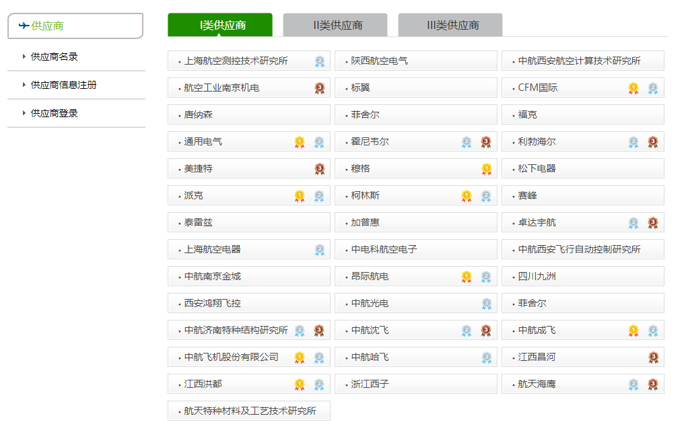Image resolution: width=684 pixels, height=437 pixels.
Task: Open the 浙江西子 supplier entry
Action: 416,384
